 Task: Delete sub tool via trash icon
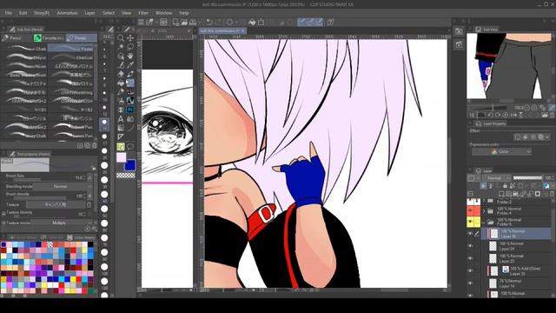(x=95, y=145)
